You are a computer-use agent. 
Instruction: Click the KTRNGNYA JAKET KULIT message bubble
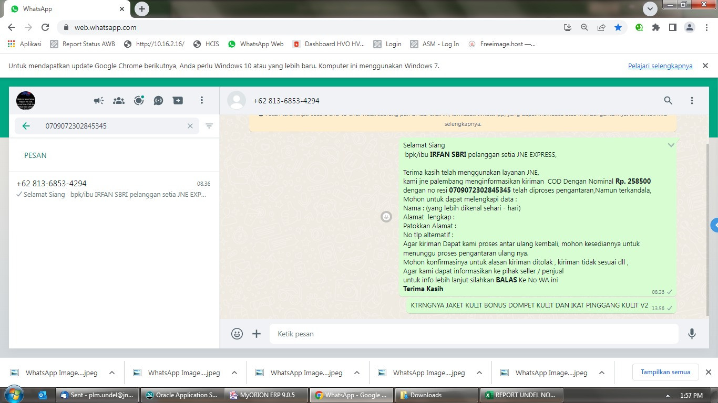541,305
